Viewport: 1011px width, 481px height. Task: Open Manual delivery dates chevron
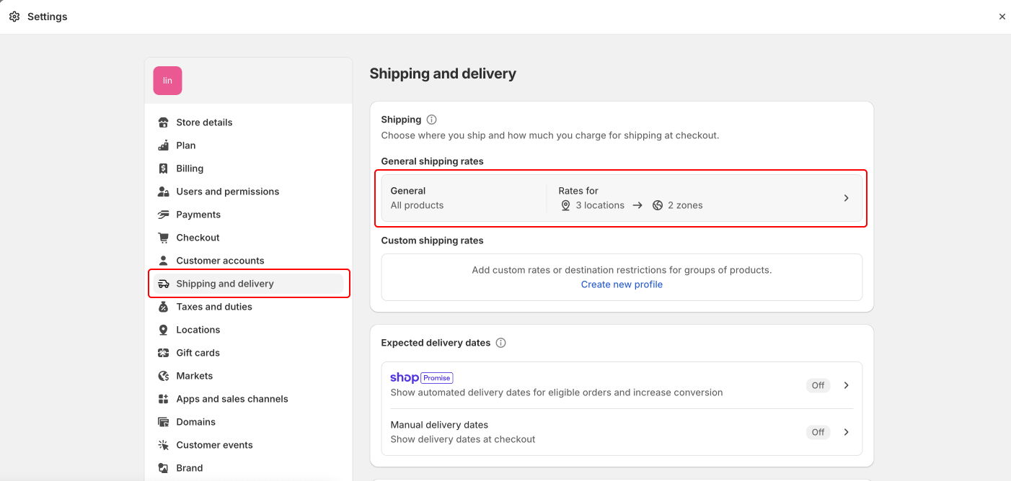pos(847,432)
